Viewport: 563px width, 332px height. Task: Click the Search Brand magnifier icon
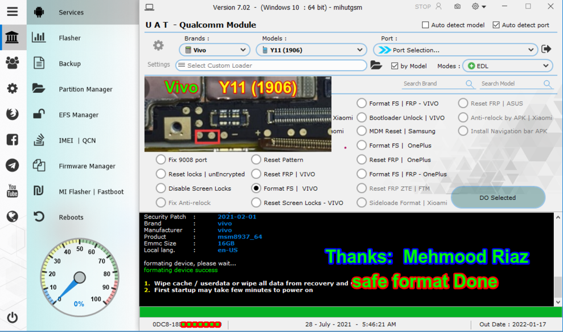[470, 84]
